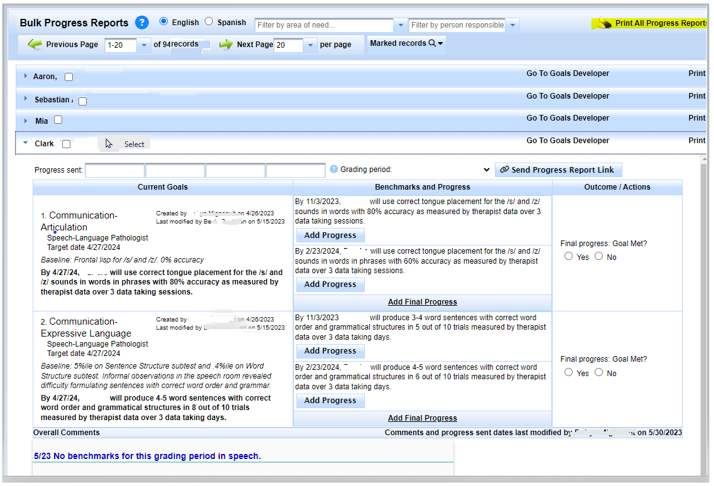Open the per page count dropdown
This screenshot has height=486, width=714.
tap(310, 45)
